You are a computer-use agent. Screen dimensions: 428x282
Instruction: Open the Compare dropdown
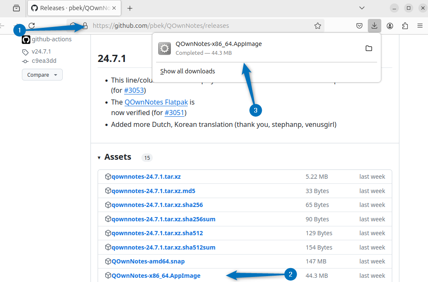coord(42,75)
